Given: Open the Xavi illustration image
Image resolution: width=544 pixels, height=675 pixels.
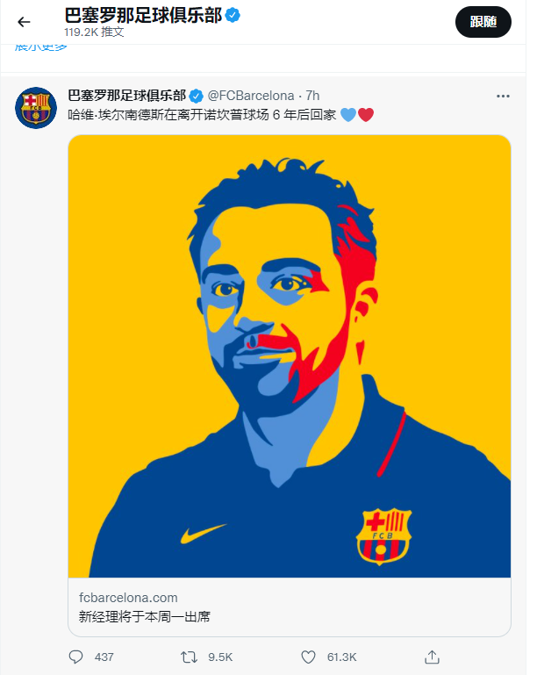Looking at the screenshot, I should tap(290, 356).
